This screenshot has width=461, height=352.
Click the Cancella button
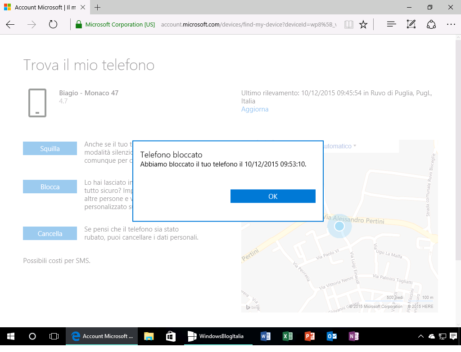pos(50,233)
